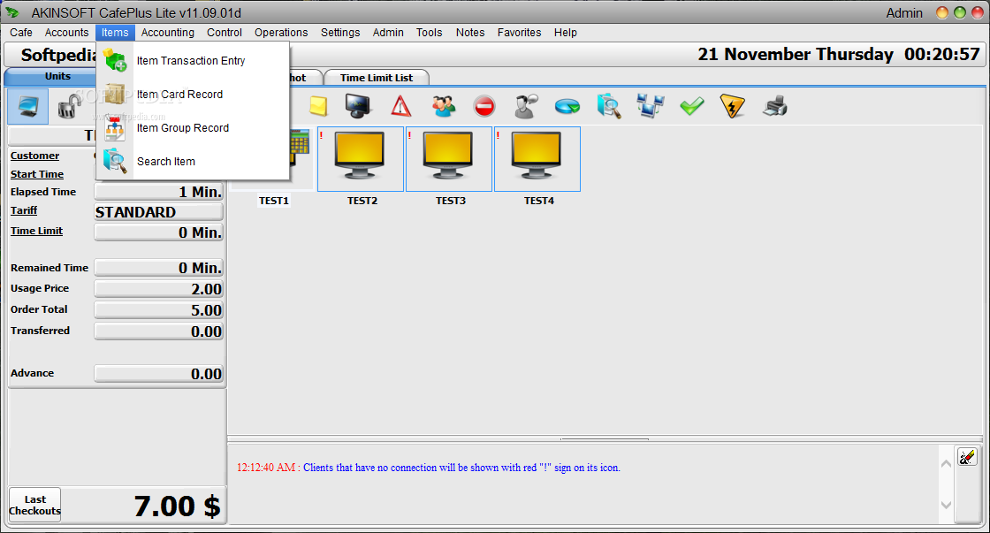990x533 pixels.
Task: Click the Search Item magnifier icon
Action: point(115,161)
